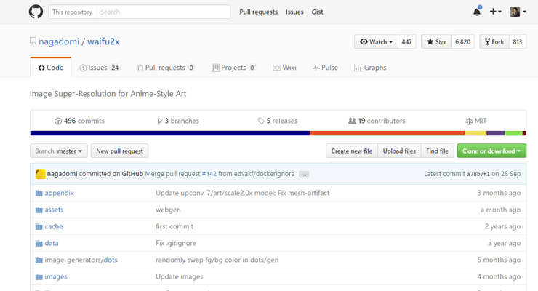Switch to the Code tab
The width and height of the screenshot is (538, 291).
point(50,68)
